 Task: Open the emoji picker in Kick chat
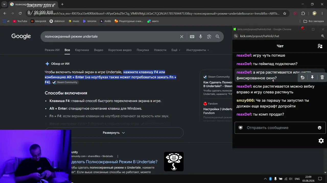click(319, 128)
